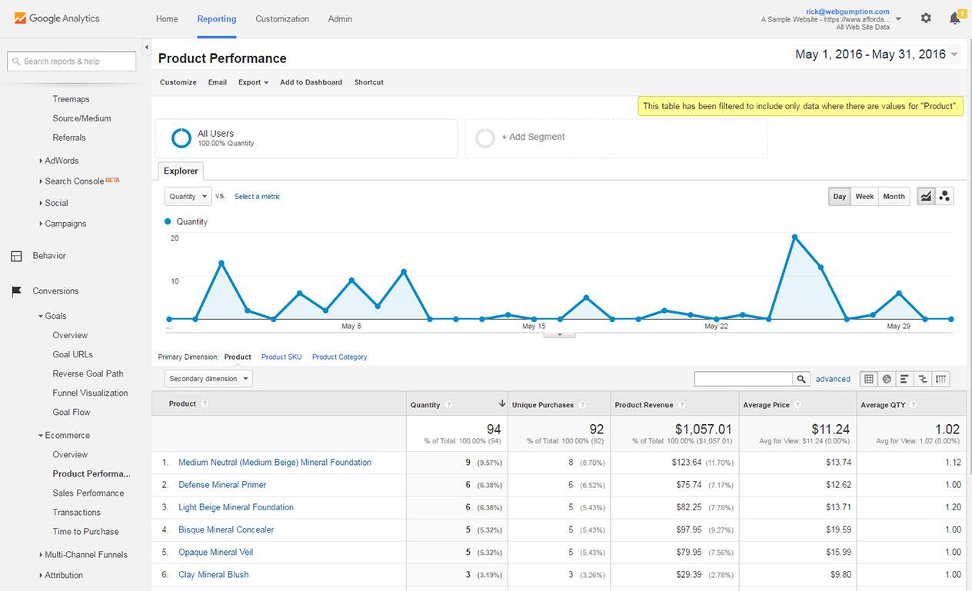Open the Customization tab
The height and width of the screenshot is (591, 972).
(282, 19)
